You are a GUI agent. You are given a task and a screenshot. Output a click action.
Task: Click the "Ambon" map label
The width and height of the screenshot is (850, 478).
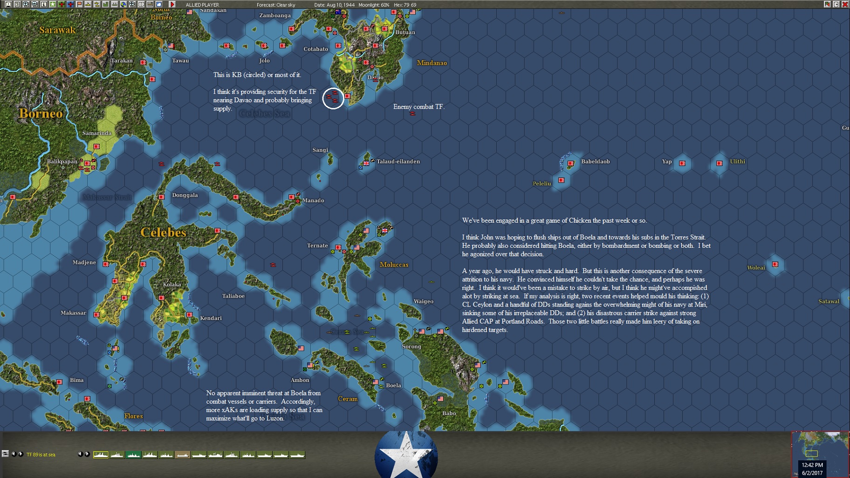coord(300,380)
